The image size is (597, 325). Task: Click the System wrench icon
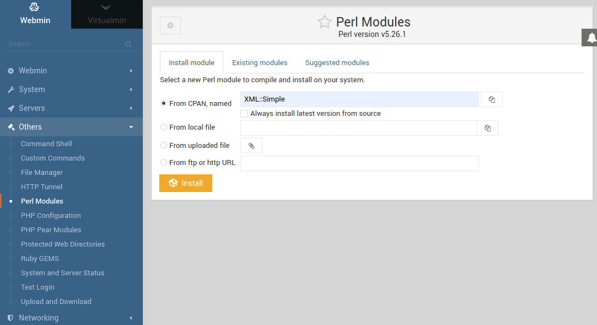pyautogui.click(x=10, y=89)
